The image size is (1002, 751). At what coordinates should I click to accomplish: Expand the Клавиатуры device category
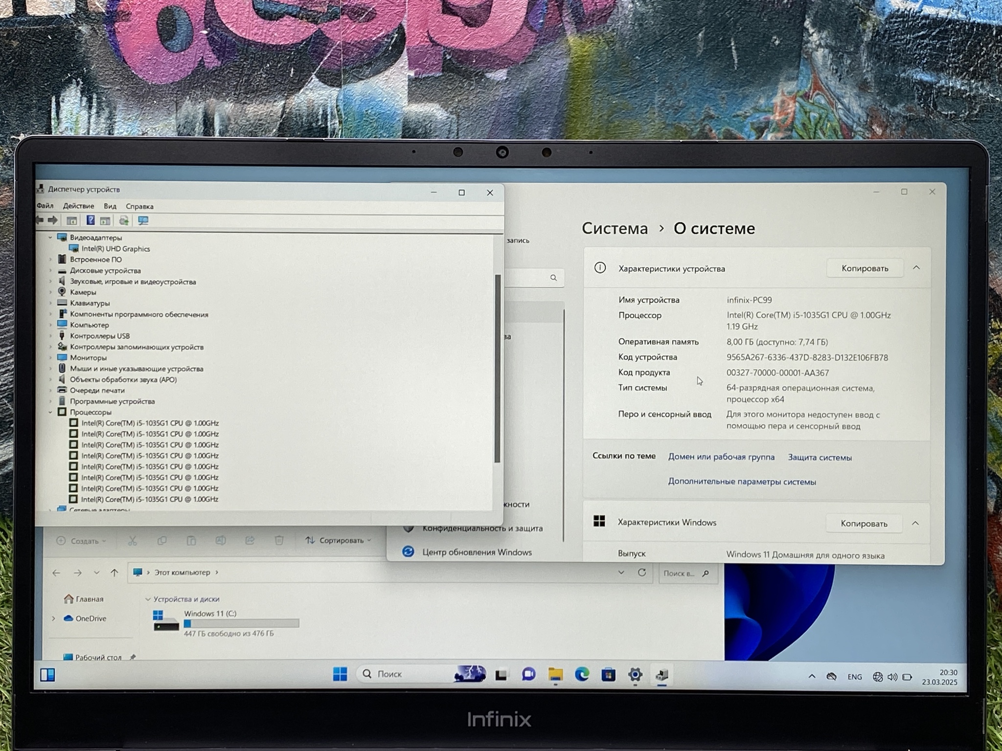coord(50,303)
